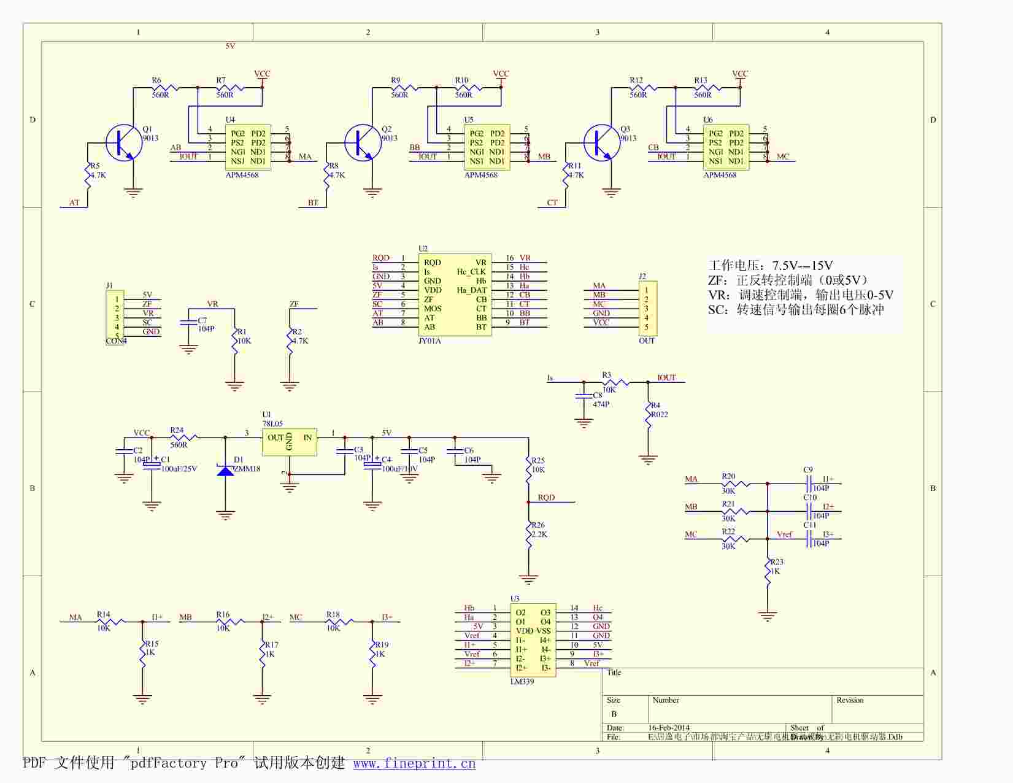Click the C11 104P capacitor symbol
This screenshot has height=783, width=1013.
[809, 539]
